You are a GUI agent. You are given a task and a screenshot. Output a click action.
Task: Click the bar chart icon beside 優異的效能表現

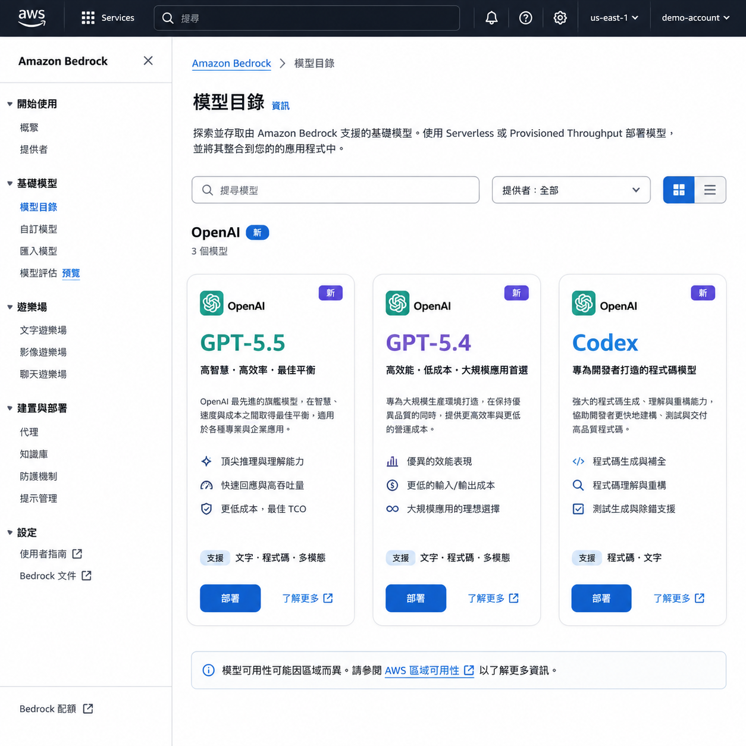coord(392,461)
